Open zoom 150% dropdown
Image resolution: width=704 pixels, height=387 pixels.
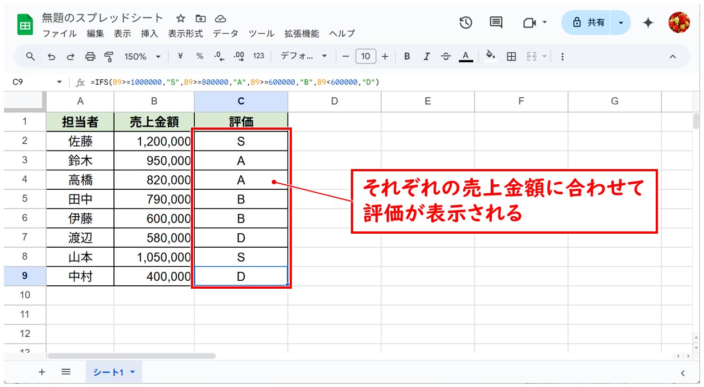(143, 56)
